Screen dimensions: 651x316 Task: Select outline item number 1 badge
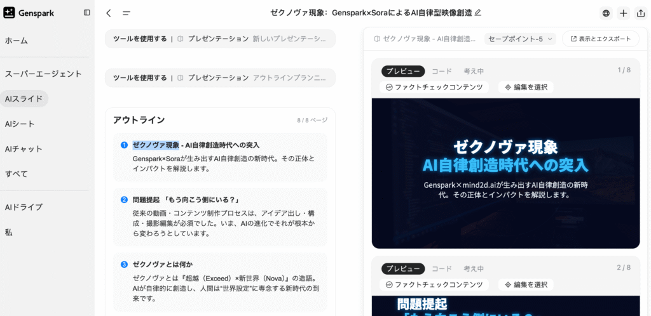tap(124, 145)
